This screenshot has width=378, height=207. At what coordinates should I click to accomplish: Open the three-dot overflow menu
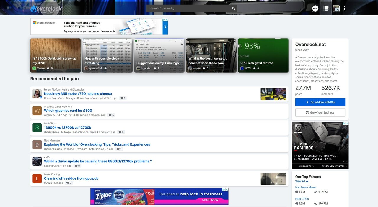tap(344, 8)
